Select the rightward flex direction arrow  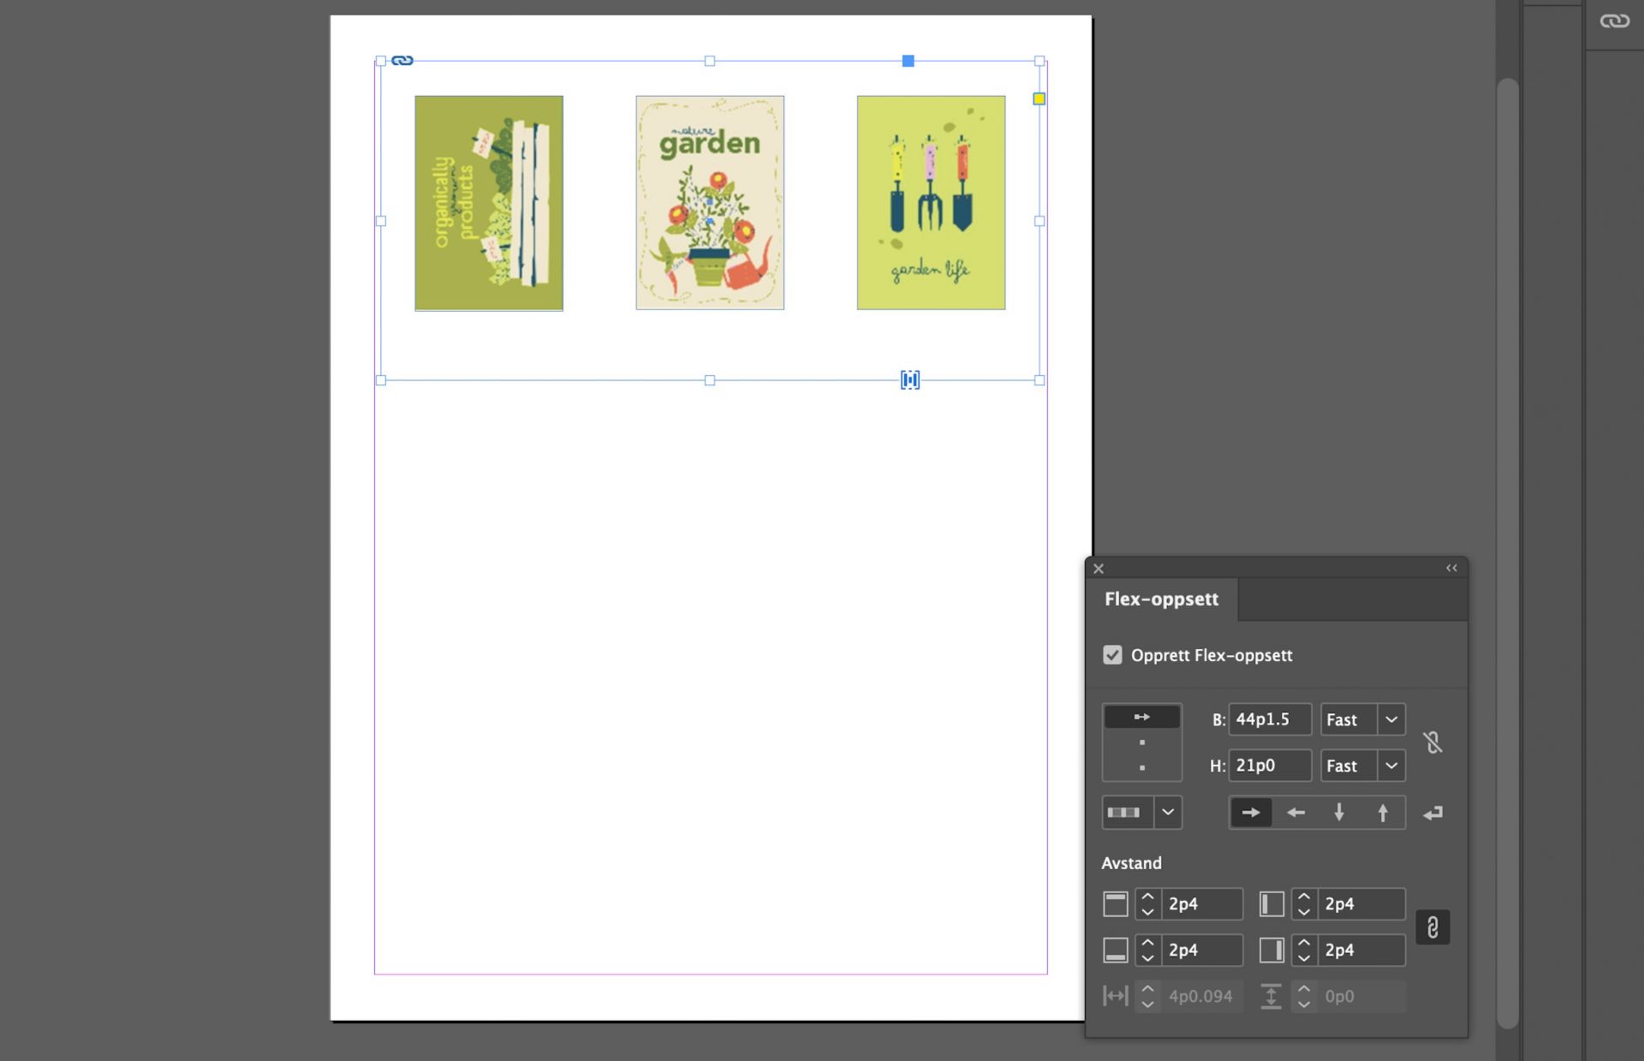[1251, 812]
